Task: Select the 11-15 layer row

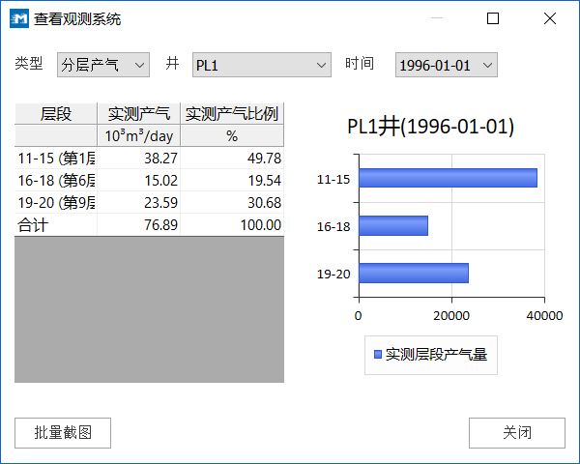Action: pyautogui.click(x=56, y=158)
